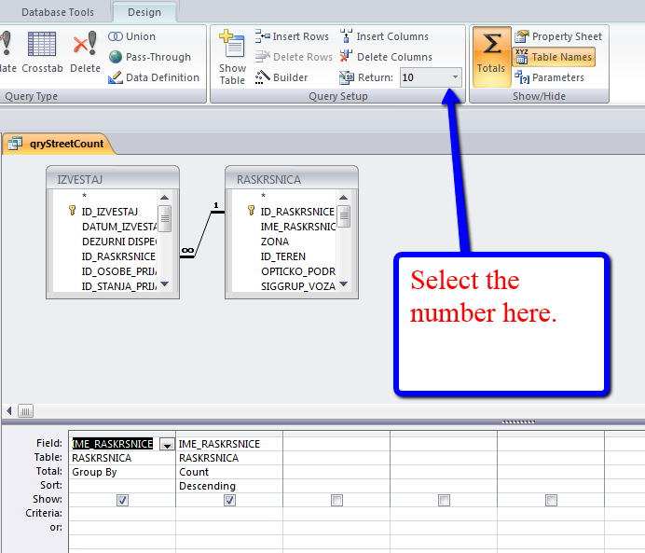645x553 pixels.
Task: Select ID_TEREN field in RASKRSNICA
Action: point(283,256)
